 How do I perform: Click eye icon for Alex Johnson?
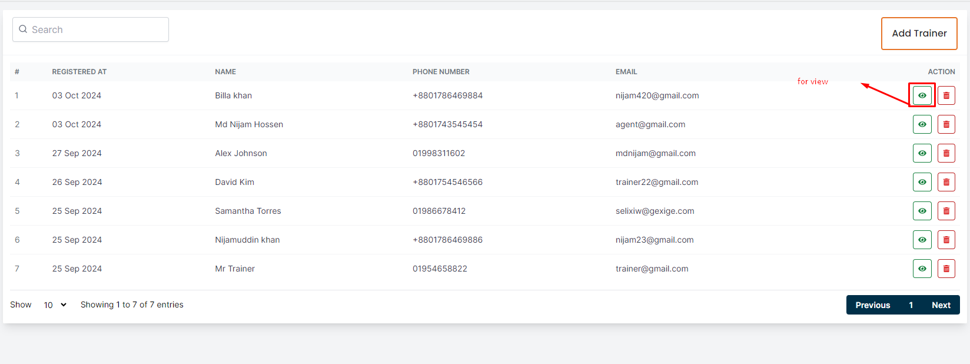coord(922,153)
